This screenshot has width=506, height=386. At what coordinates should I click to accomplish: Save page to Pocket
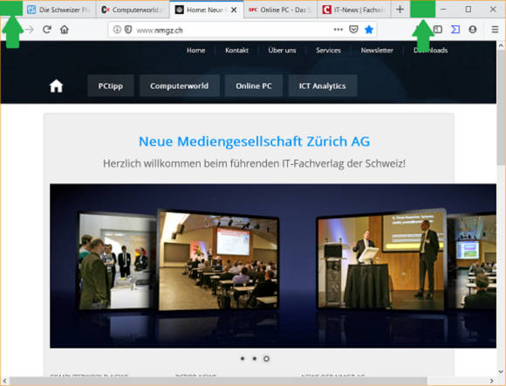click(353, 30)
